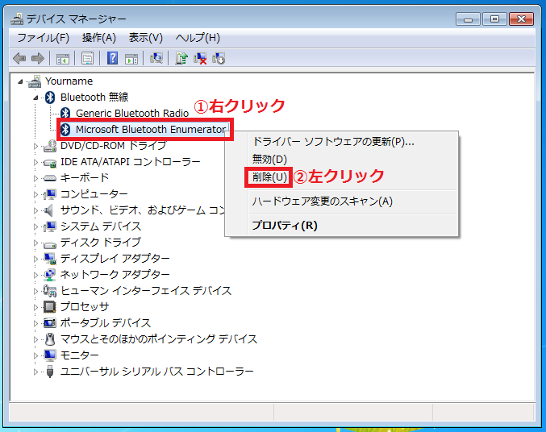Expand the コンピューター node
546x432 pixels.
point(35,194)
